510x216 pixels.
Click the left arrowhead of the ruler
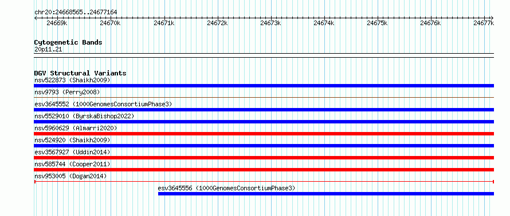point(36,18)
